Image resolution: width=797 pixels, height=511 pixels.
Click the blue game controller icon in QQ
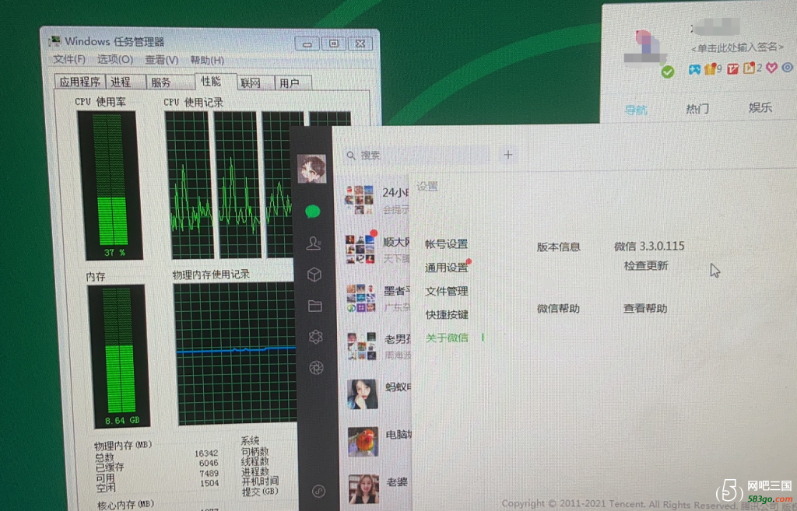click(x=694, y=69)
